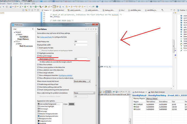
Task: Open the Run button dropdown arrow
Action: (x=38, y=7)
